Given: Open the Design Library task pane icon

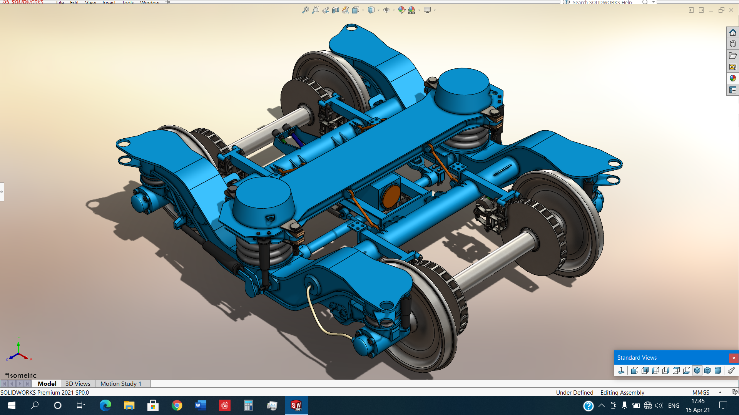Looking at the screenshot, I should tap(732, 44).
